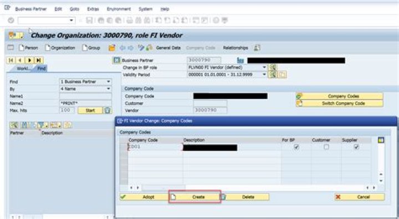Click the Delete button in the dialog
The image size is (399, 219).
coord(245,197)
